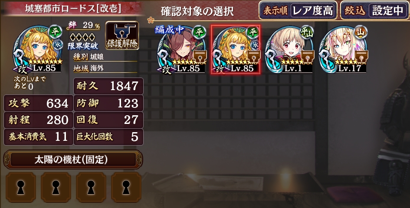This screenshot has width=410, height=208.
Task: Click the lock icon on Lv.1 character
Action: (308, 56)
